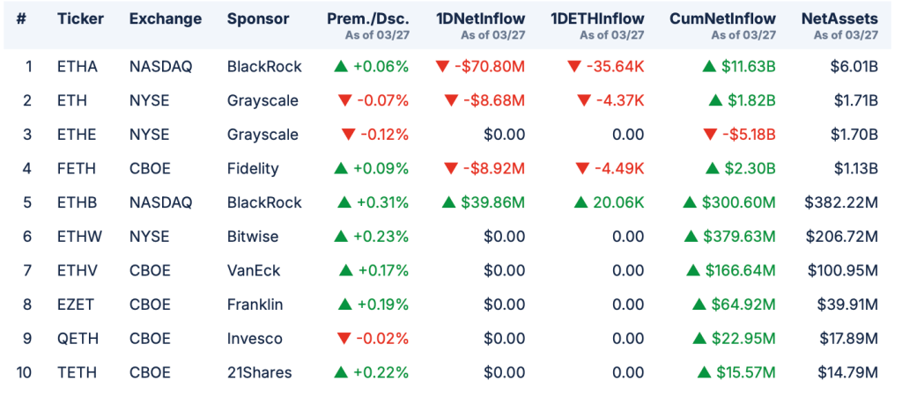The width and height of the screenshot is (902, 403).
Task: Sort by the NetAssets column header
Action: (x=839, y=18)
